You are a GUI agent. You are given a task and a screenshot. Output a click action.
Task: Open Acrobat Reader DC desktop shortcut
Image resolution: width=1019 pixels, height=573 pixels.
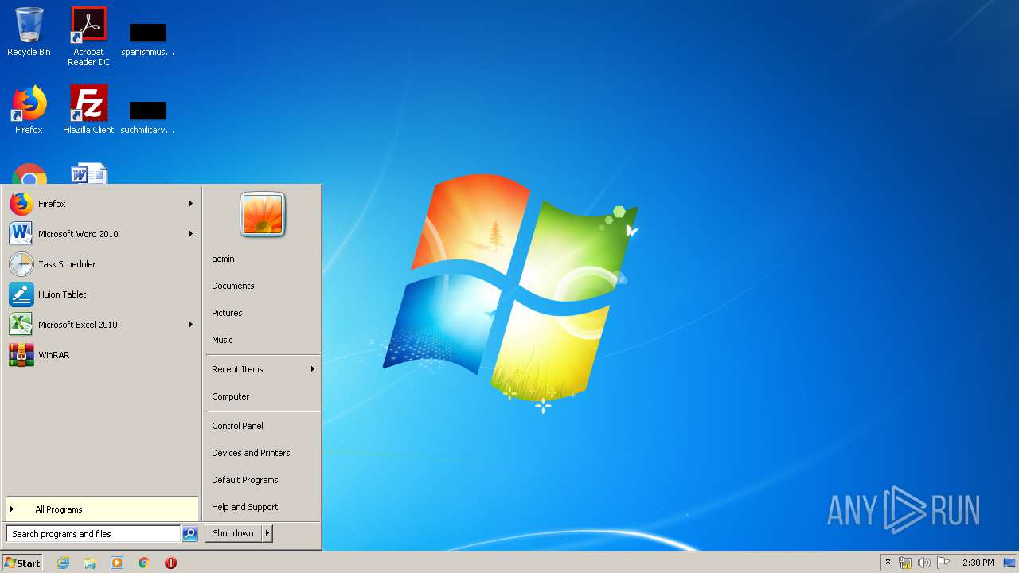point(88,36)
